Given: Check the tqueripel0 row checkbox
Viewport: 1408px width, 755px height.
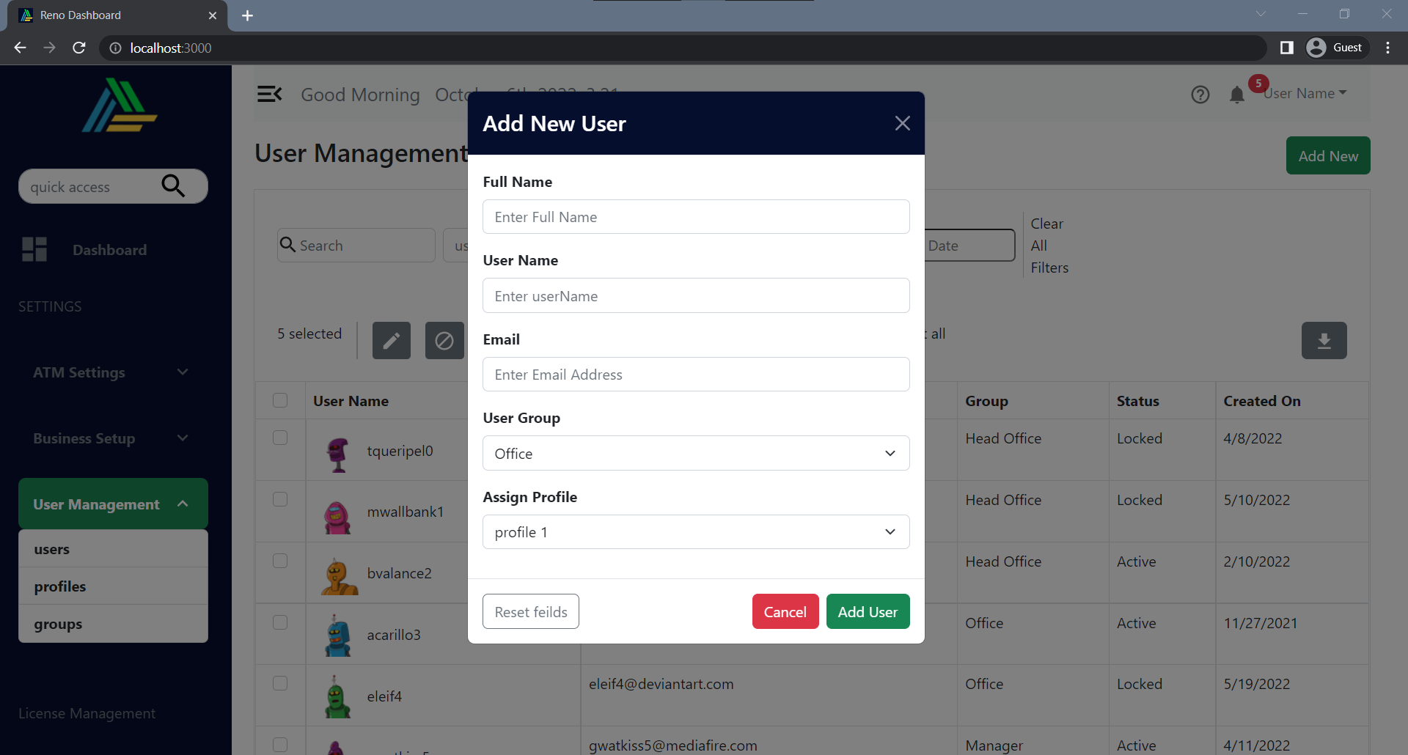Looking at the screenshot, I should click(x=280, y=438).
